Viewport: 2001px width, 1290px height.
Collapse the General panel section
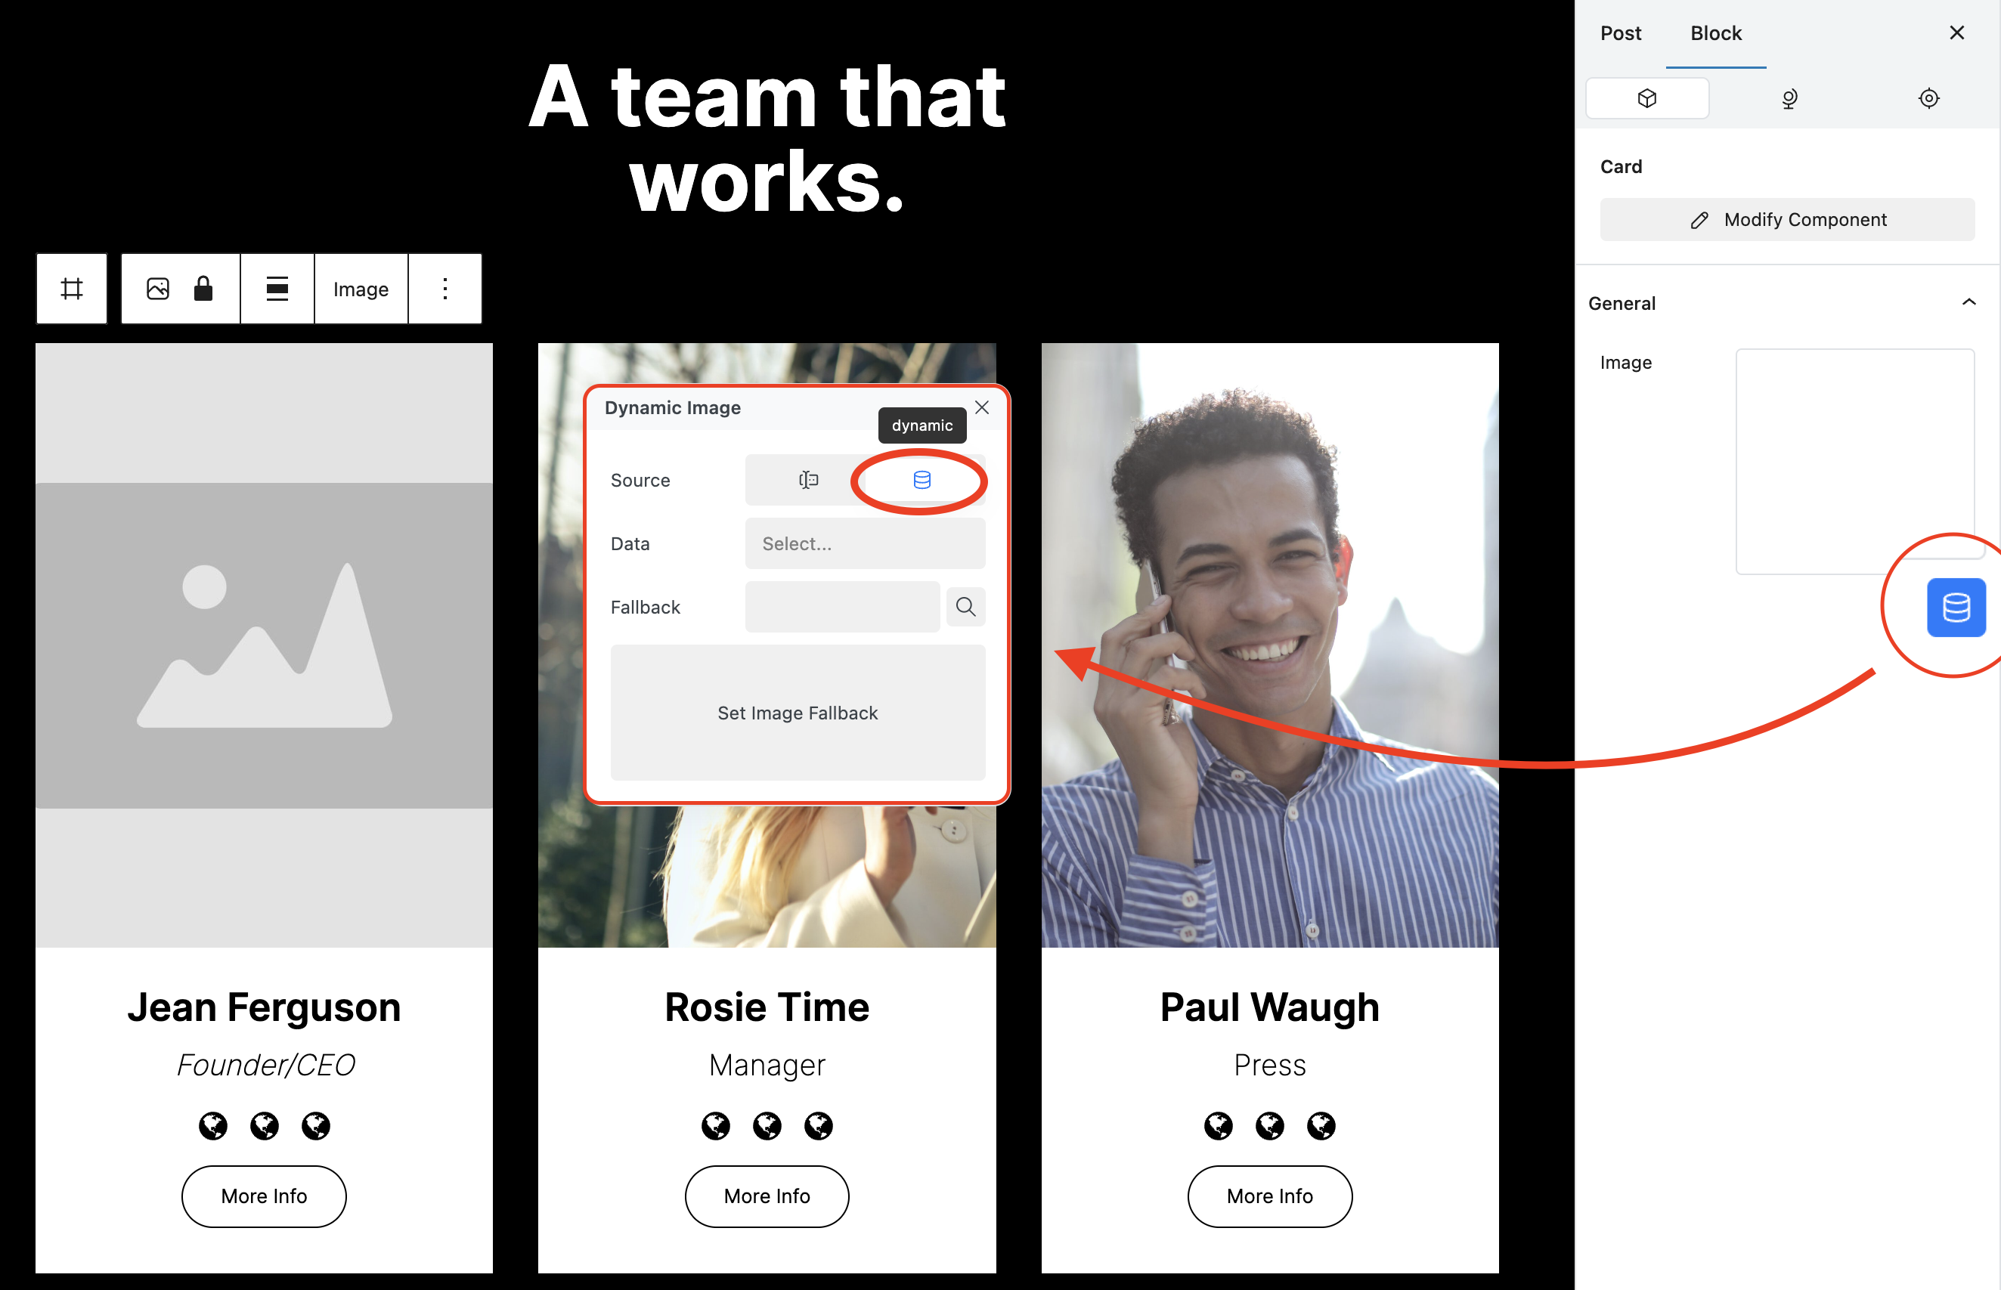pyautogui.click(x=1968, y=302)
